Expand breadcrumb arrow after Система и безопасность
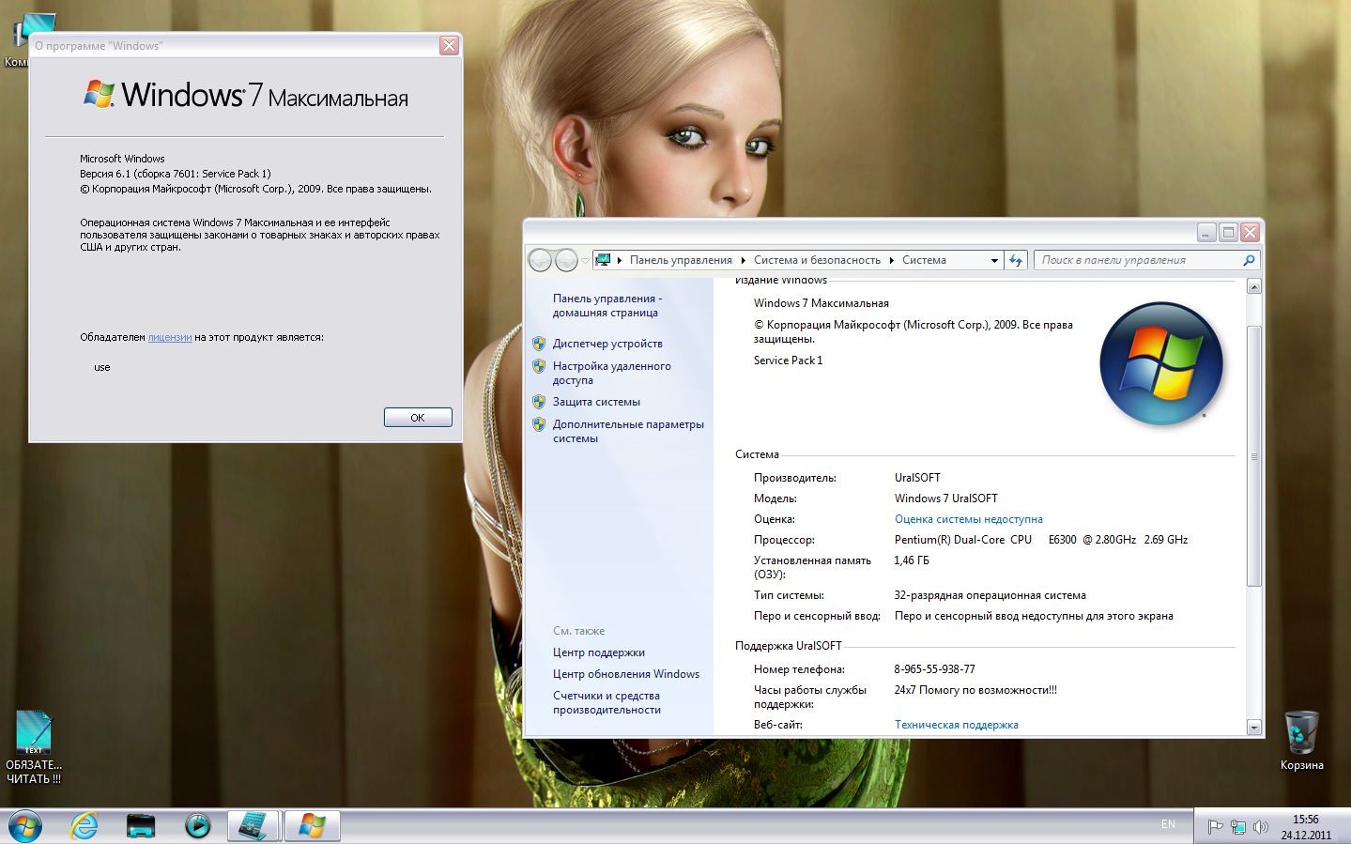This screenshot has height=844, width=1351. [891, 261]
